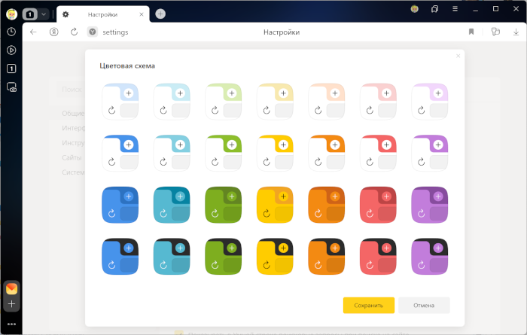The width and height of the screenshot is (527, 335).
Task: Expand the tab group dropdown arrow
Action: pyautogui.click(x=44, y=14)
